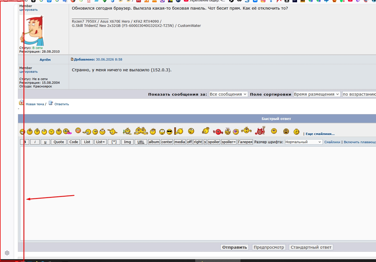Image resolution: width=376 pixels, height=262 pixels.
Task: Click the Ответить link
Action: point(62,104)
